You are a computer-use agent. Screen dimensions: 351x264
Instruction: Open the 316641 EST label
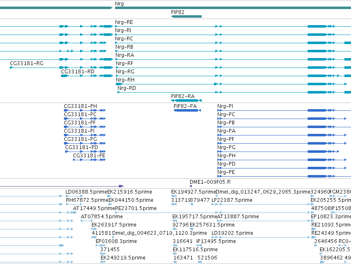coord(183,241)
